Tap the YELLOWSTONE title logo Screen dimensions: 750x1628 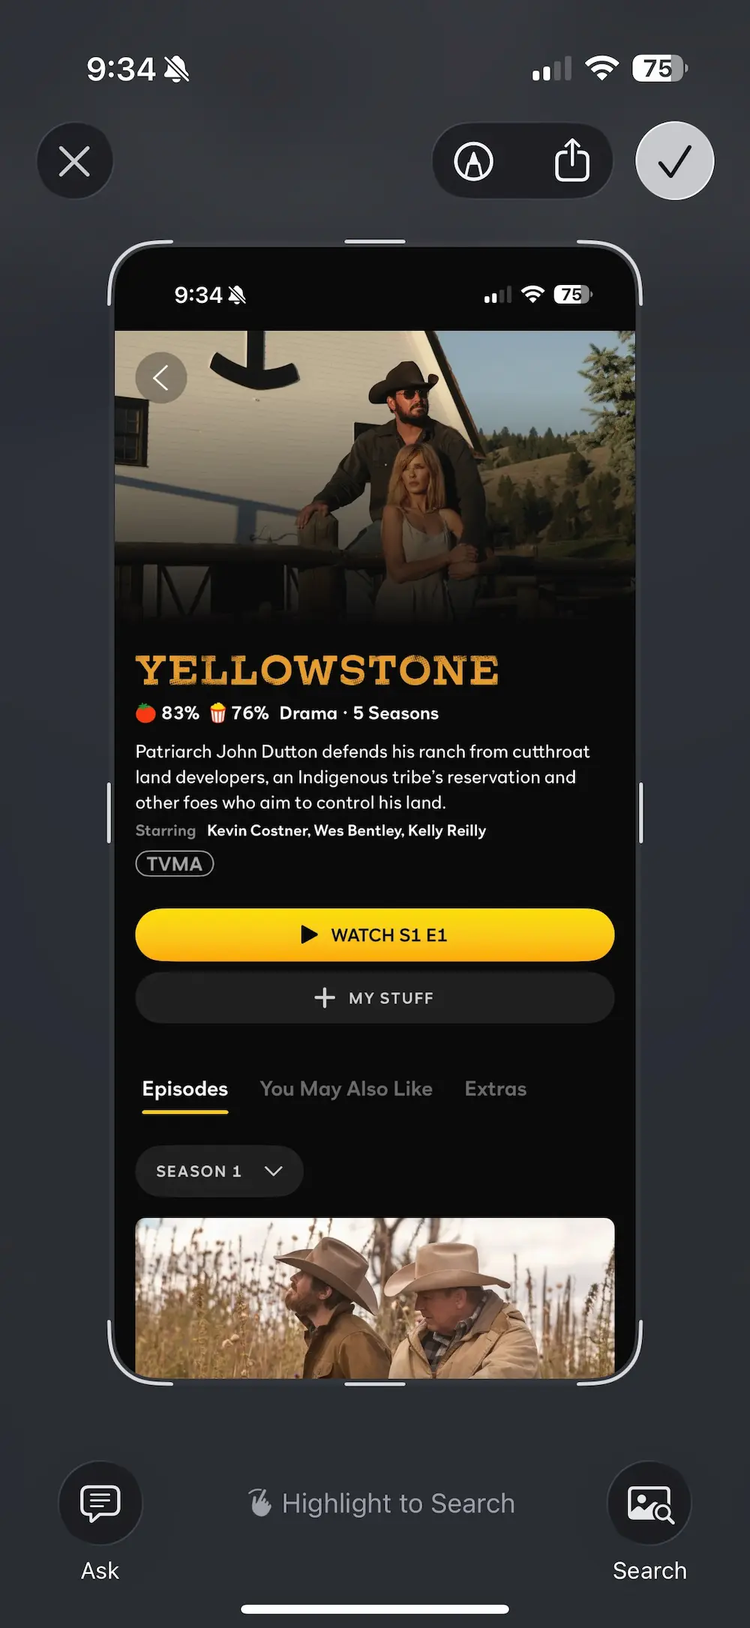(317, 670)
